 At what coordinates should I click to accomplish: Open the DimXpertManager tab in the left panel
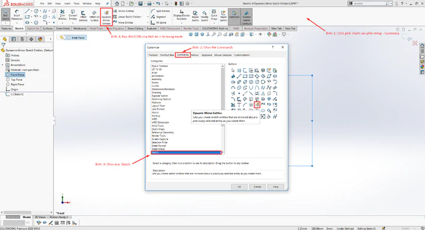click(x=31, y=39)
